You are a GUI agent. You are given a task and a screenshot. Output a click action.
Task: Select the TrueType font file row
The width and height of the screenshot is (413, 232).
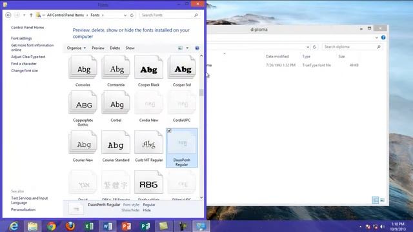coord(283,65)
